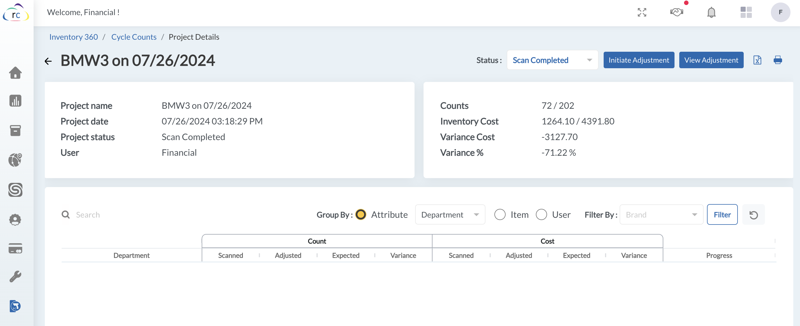Go to Inventory 360 breadcrumb
This screenshot has height=326, width=800.
74,37
